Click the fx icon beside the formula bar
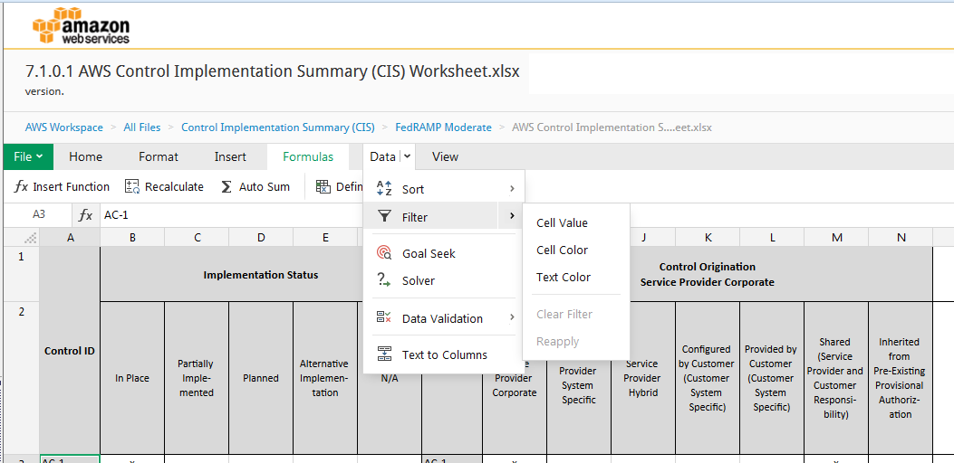 86,214
